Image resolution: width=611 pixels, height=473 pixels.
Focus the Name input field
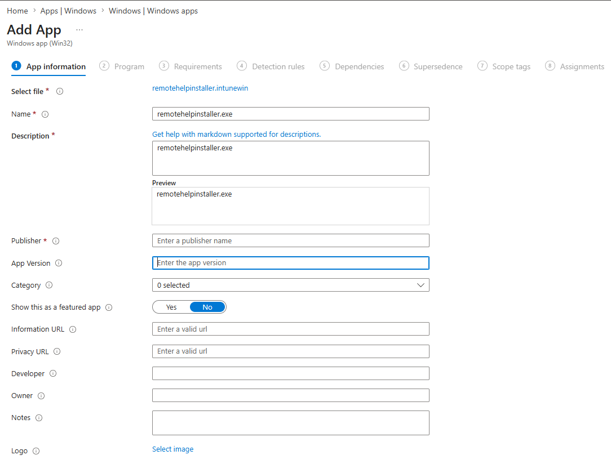pos(291,114)
